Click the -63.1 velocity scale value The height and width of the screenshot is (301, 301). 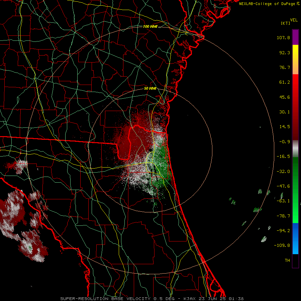coord(283,201)
